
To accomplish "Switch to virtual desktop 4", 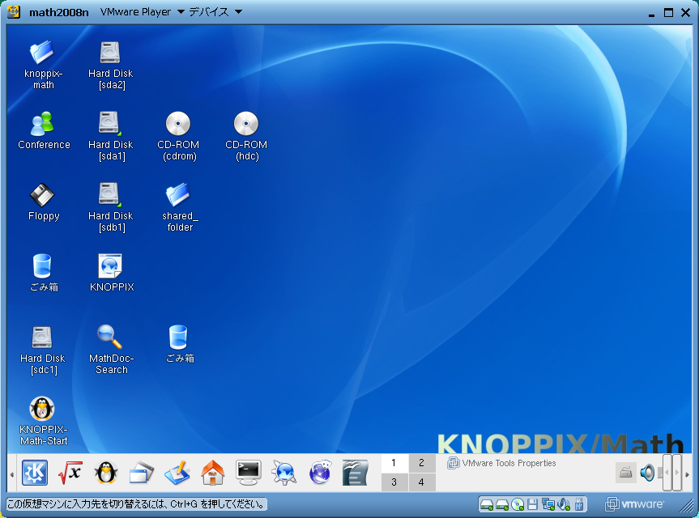I will pyautogui.click(x=422, y=482).
